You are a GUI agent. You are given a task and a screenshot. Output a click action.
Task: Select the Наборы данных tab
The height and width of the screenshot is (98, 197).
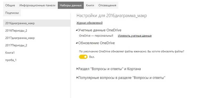[71, 5]
